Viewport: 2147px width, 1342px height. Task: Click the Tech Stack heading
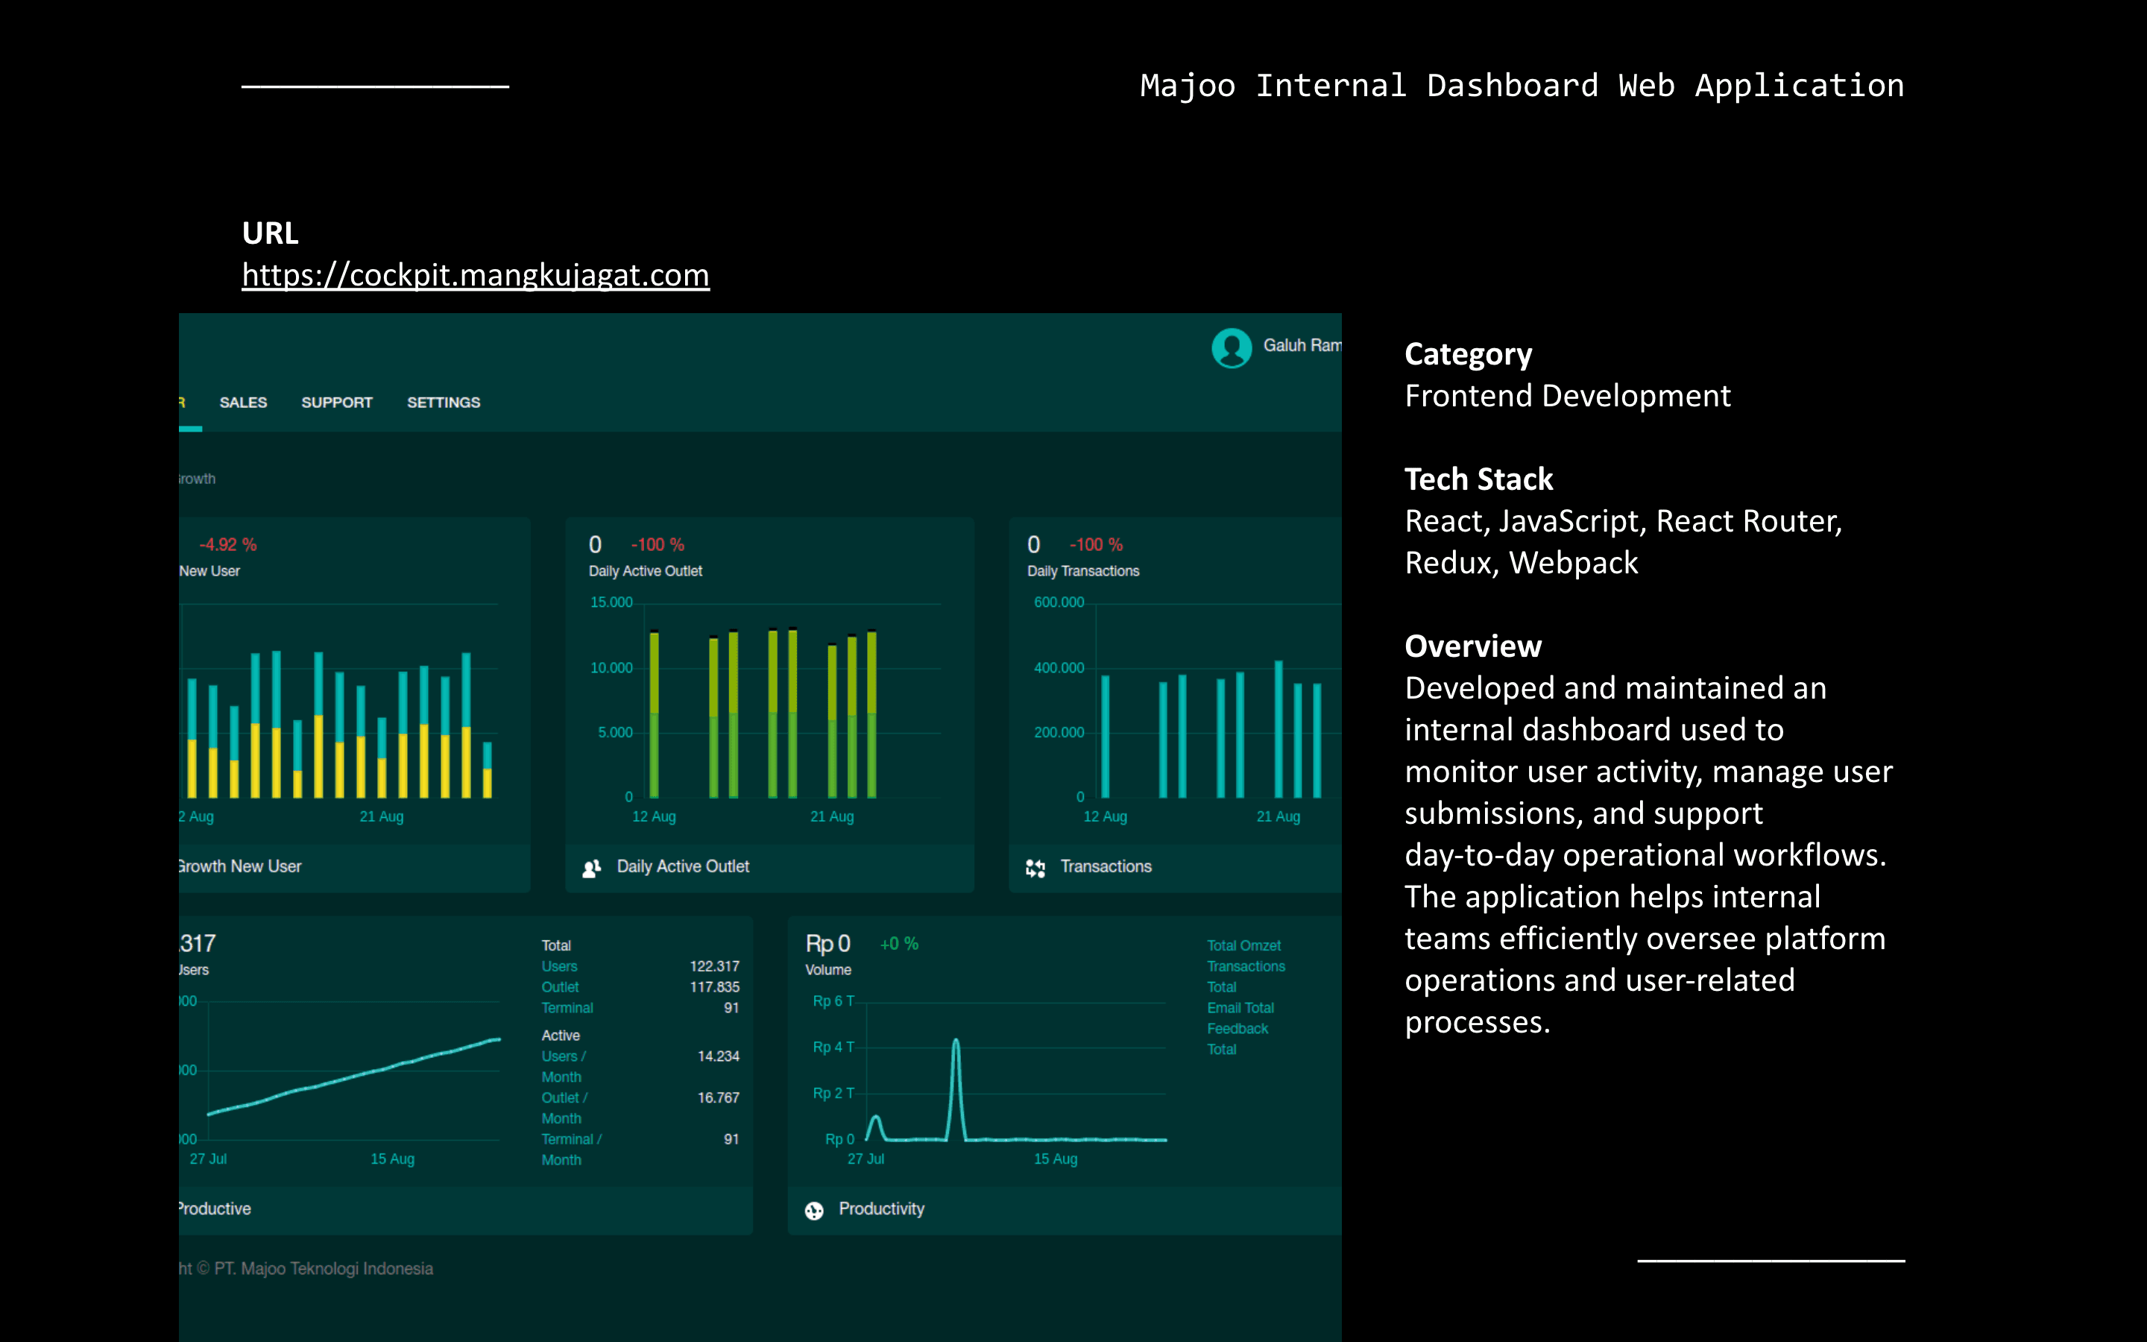[x=1478, y=479]
